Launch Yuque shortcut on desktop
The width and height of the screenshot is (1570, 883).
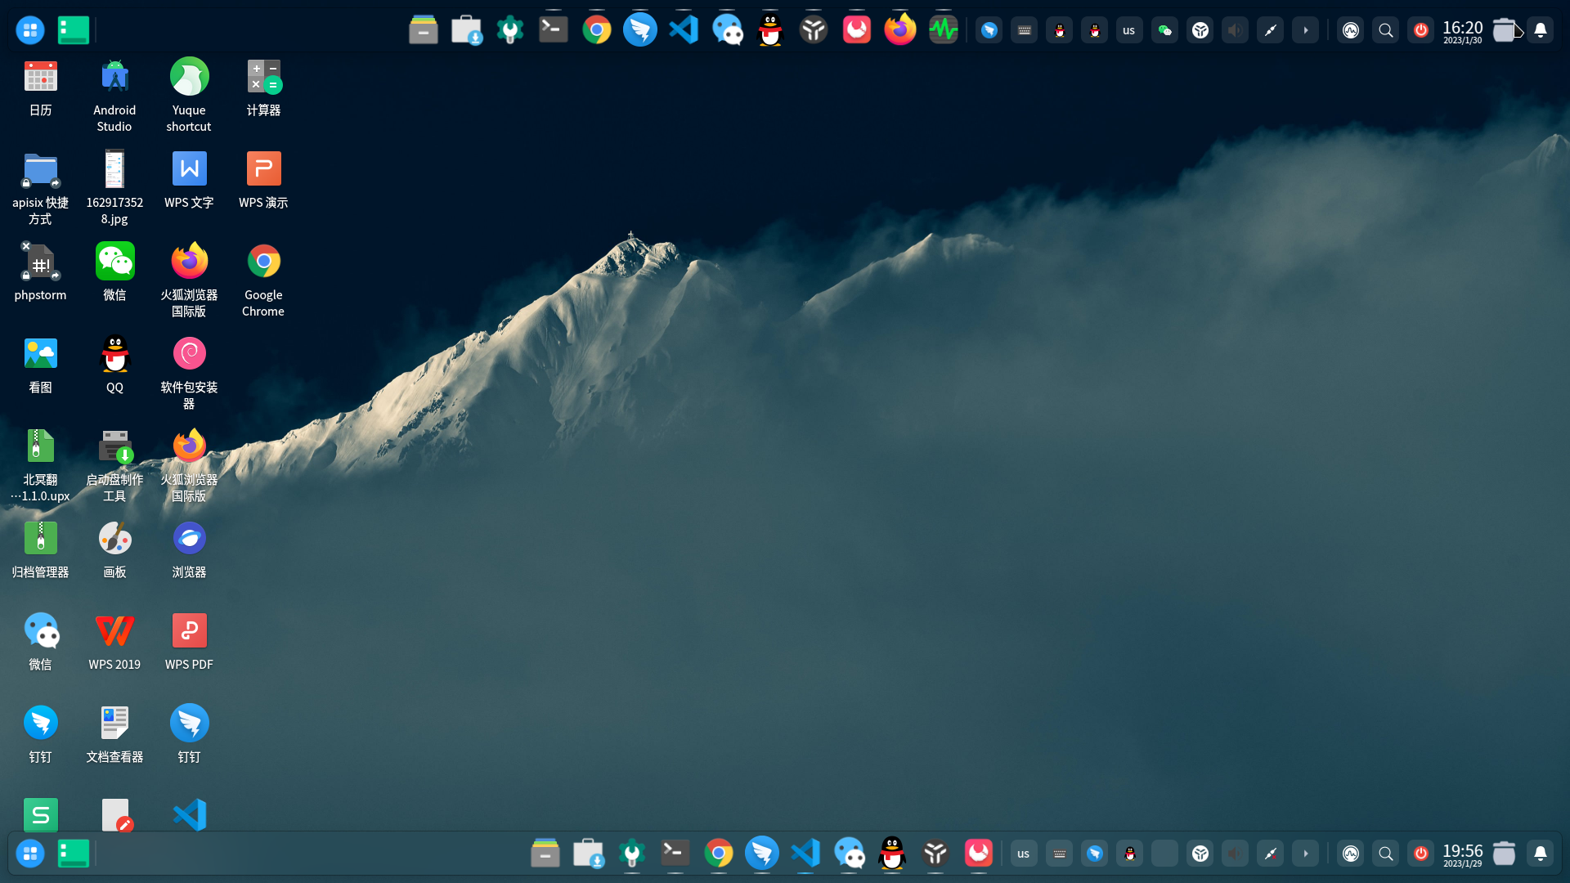point(189,78)
